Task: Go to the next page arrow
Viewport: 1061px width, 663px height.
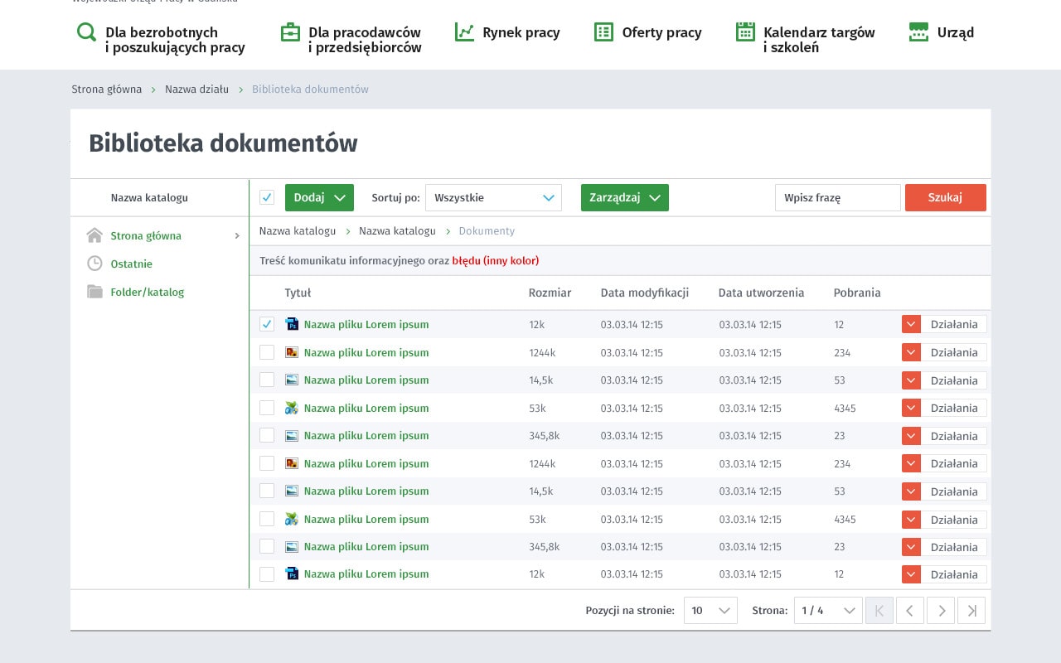Action: pos(941,611)
